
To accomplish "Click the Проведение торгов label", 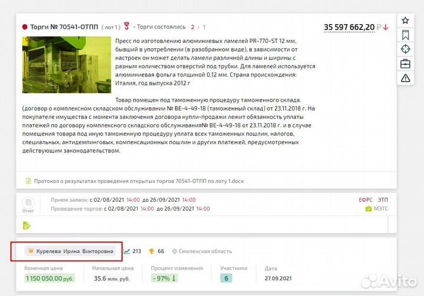I will click(x=77, y=209).
